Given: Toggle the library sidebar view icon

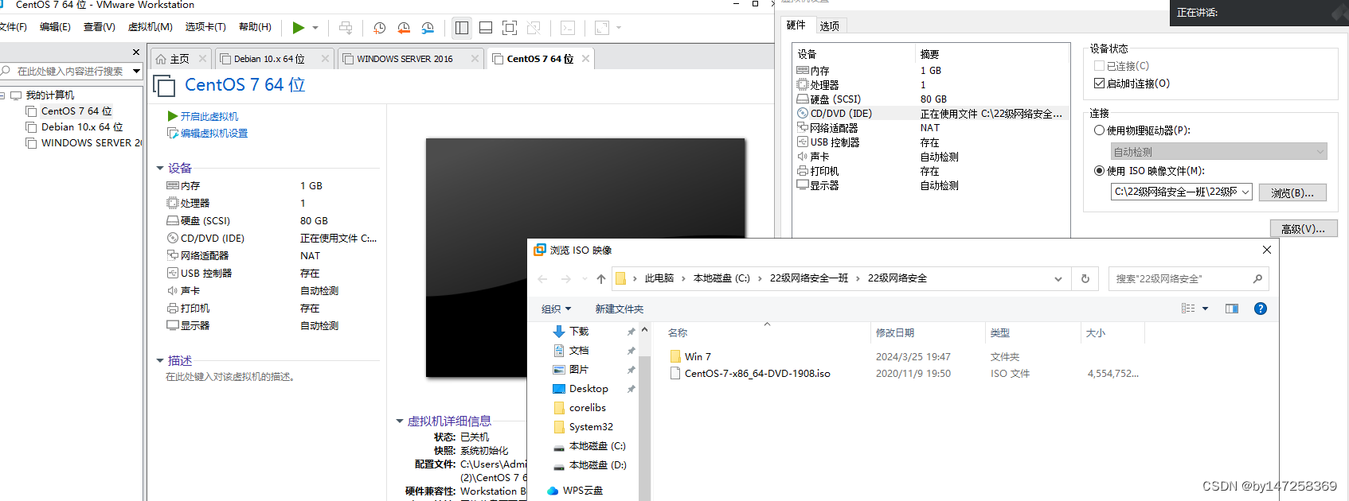Looking at the screenshot, I should (x=462, y=28).
